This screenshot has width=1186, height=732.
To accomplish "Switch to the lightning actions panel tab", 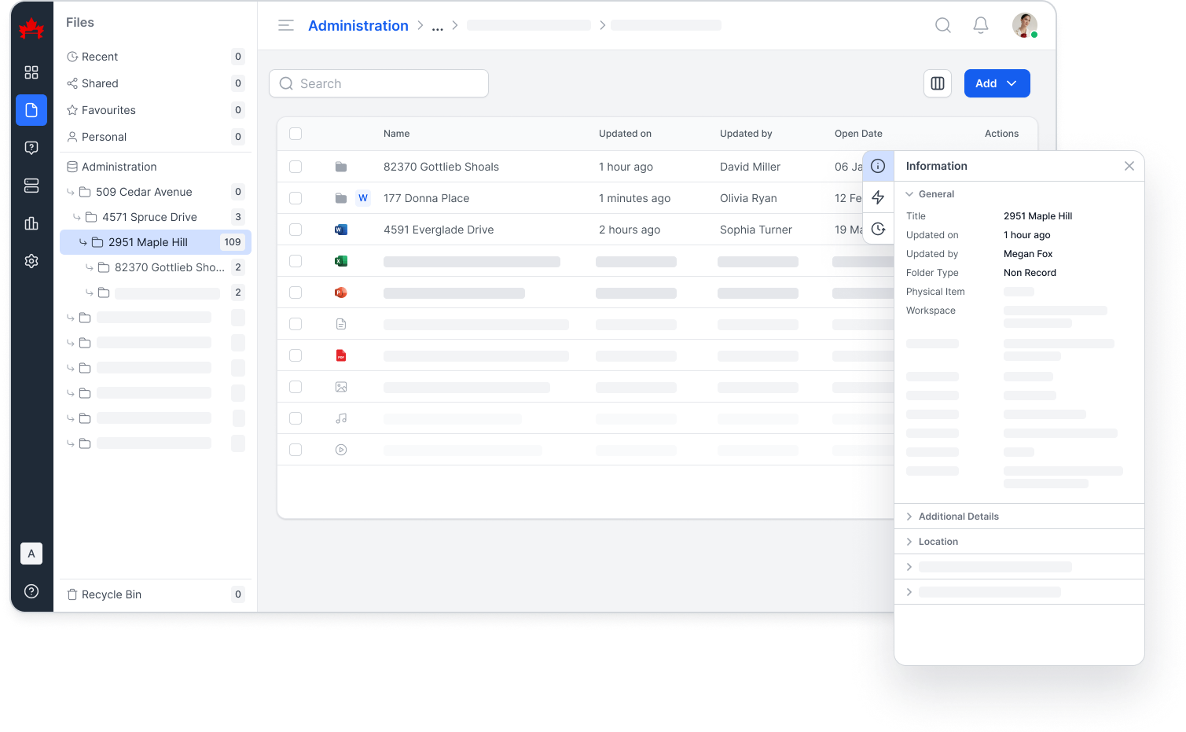I will [x=878, y=197].
